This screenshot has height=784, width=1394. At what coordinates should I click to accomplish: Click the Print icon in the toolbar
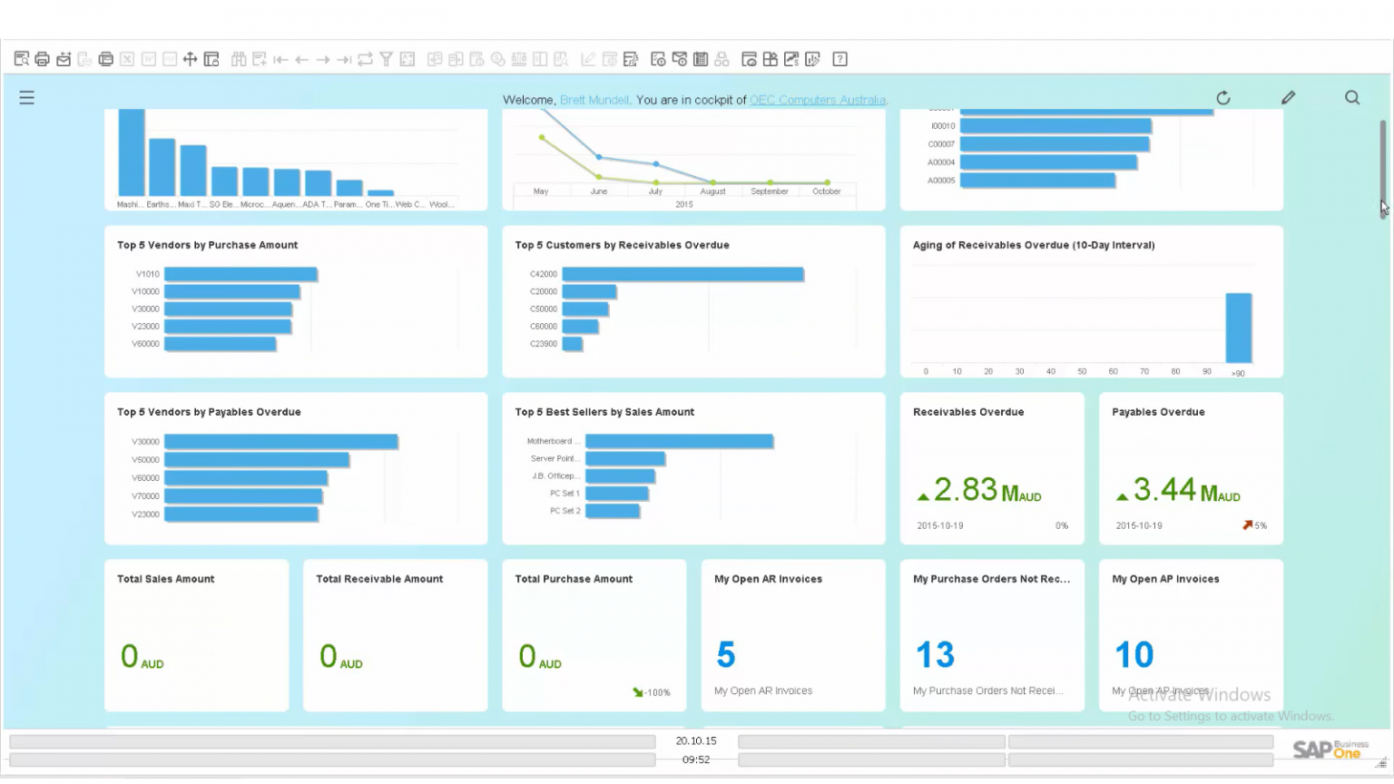42,58
